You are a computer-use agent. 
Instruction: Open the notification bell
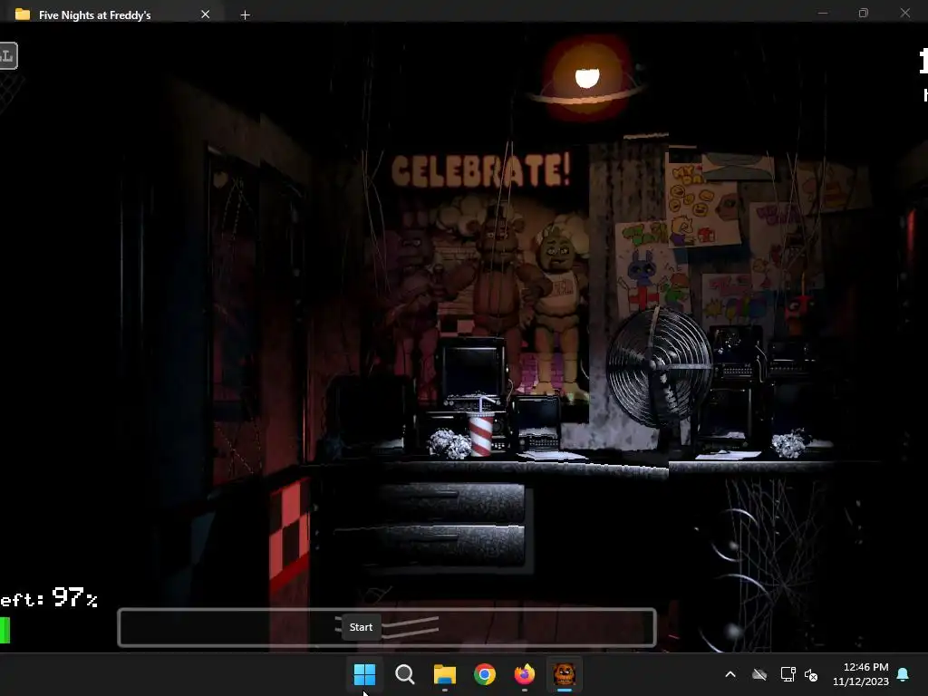pyautogui.click(x=904, y=674)
